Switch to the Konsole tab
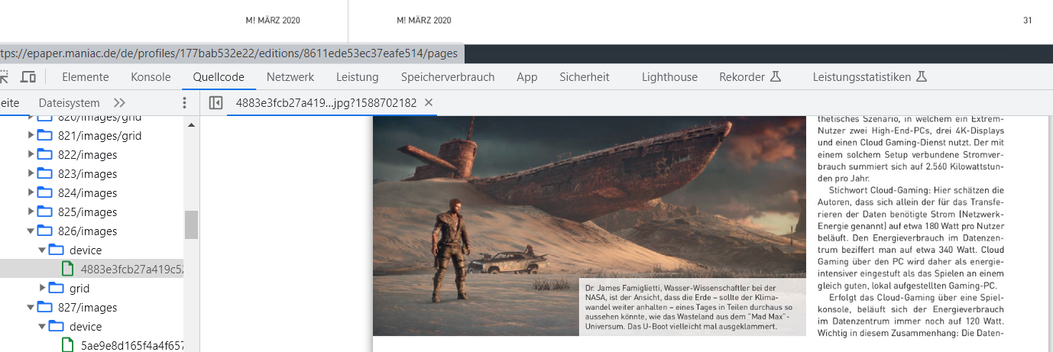The image size is (1053, 352). 151,77
